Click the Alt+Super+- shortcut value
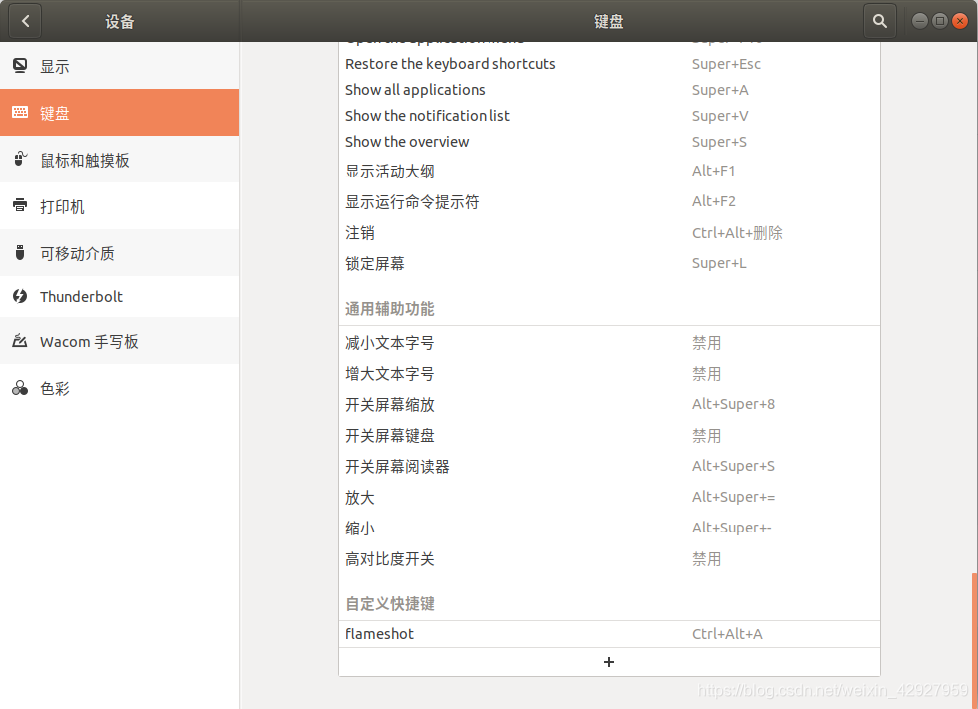The height and width of the screenshot is (709, 978). click(x=731, y=528)
